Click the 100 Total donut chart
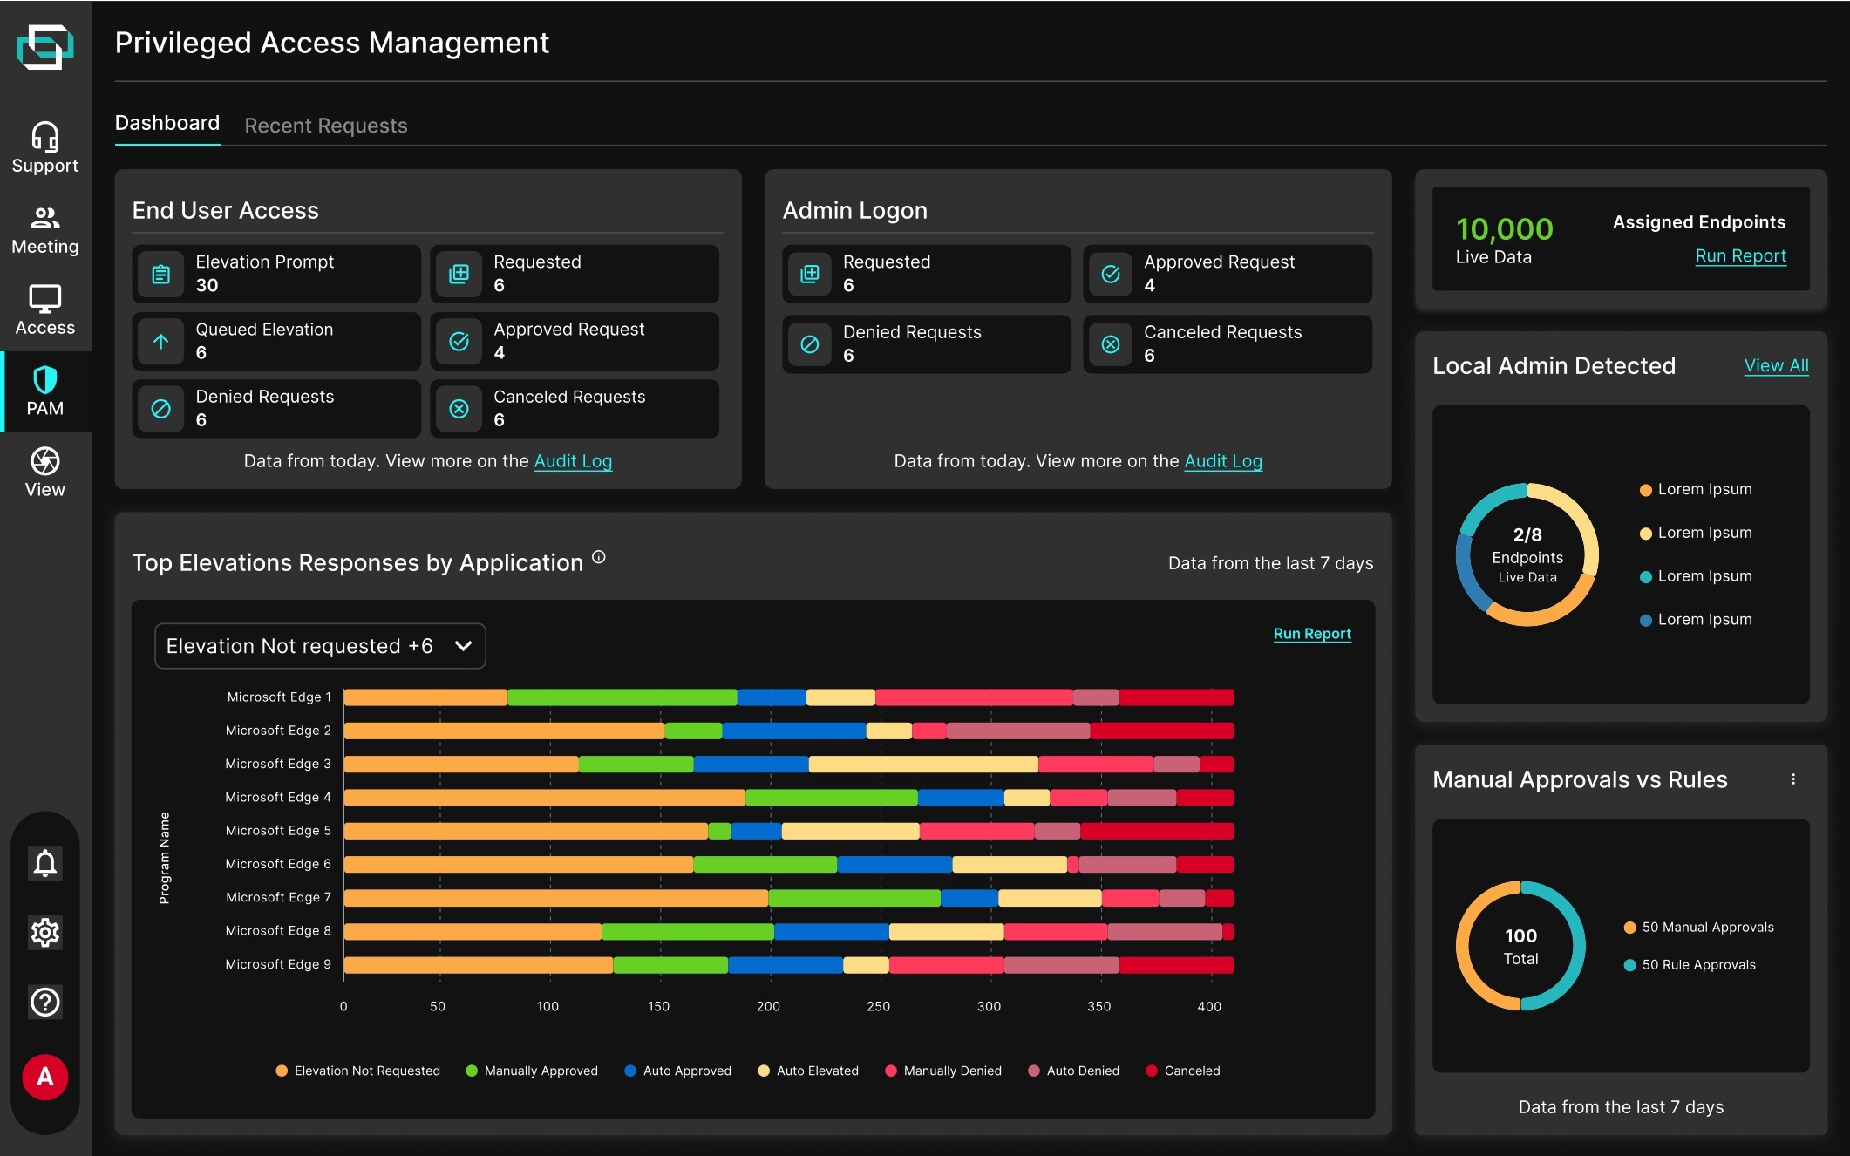The height and width of the screenshot is (1156, 1850). 1520,946
